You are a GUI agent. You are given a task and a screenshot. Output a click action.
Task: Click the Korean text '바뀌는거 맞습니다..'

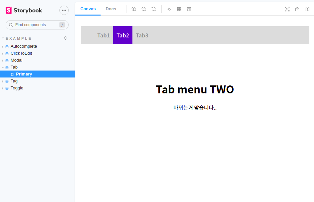(195, 108)
